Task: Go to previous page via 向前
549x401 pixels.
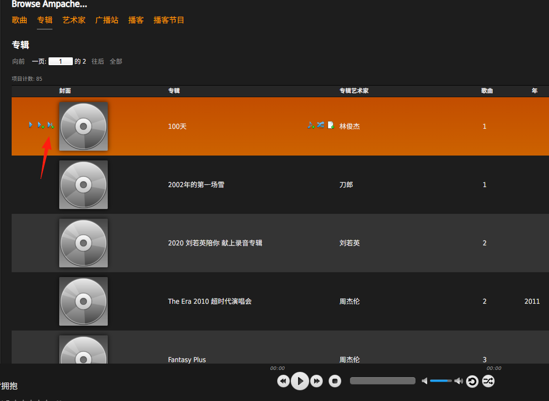Action: click(x=18, y=61)
